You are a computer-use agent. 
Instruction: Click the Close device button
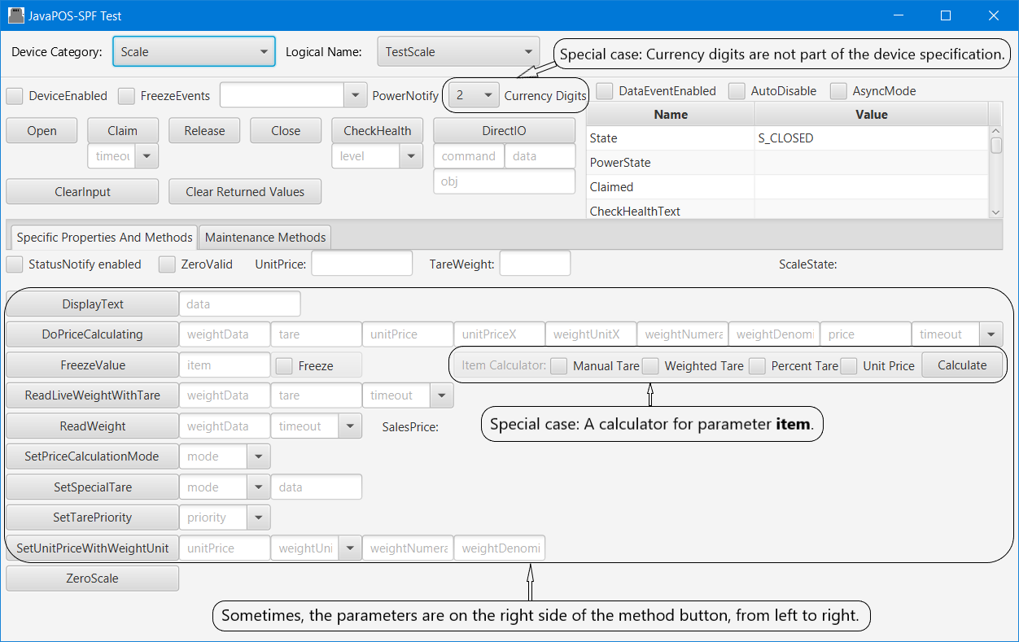[x=286, y=130]
